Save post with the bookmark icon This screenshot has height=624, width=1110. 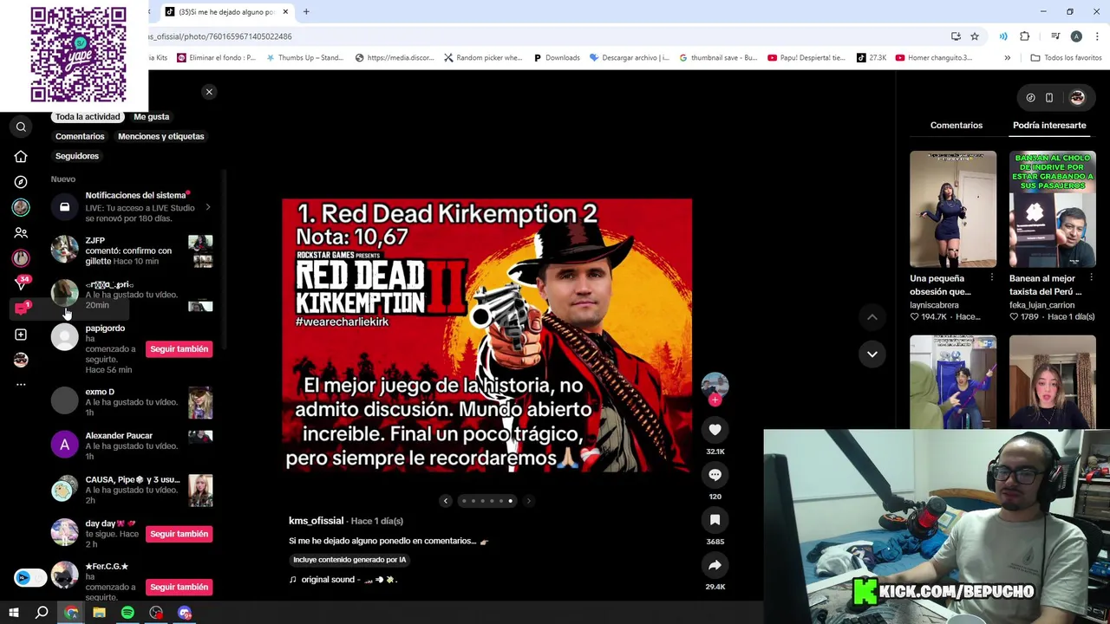[715, 520]
